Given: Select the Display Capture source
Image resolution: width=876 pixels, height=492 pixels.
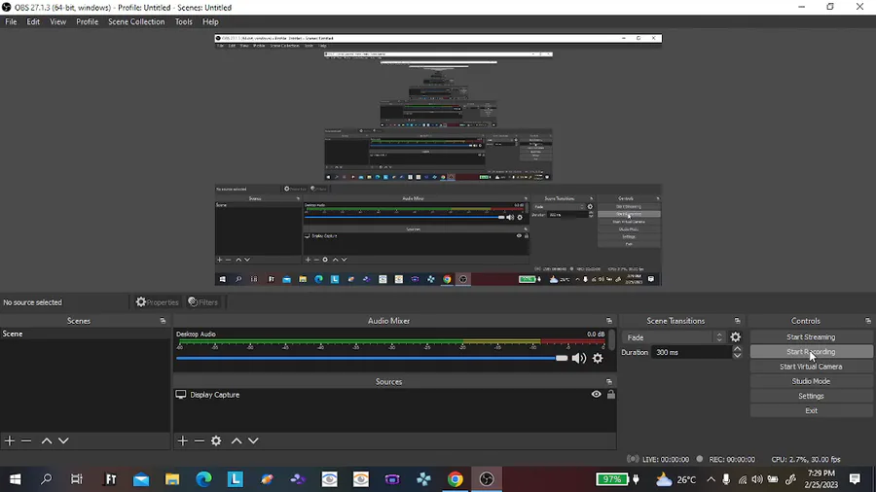Looking at the screenshot, I should tap(394, 395).
